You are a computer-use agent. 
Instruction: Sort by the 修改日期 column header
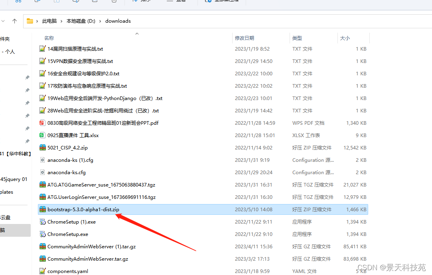[245, 38]
